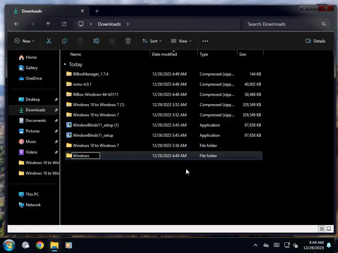338x253 pixels.
Task: Click the Paste clipboard icon
Action: click(x=81, y=41)
